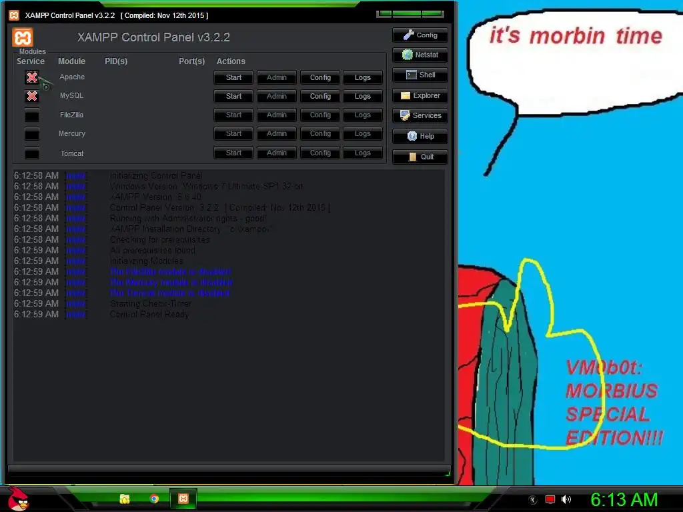
Task: Open Apache Admin page
Action: pyautogui.click(x=277, y=77)
